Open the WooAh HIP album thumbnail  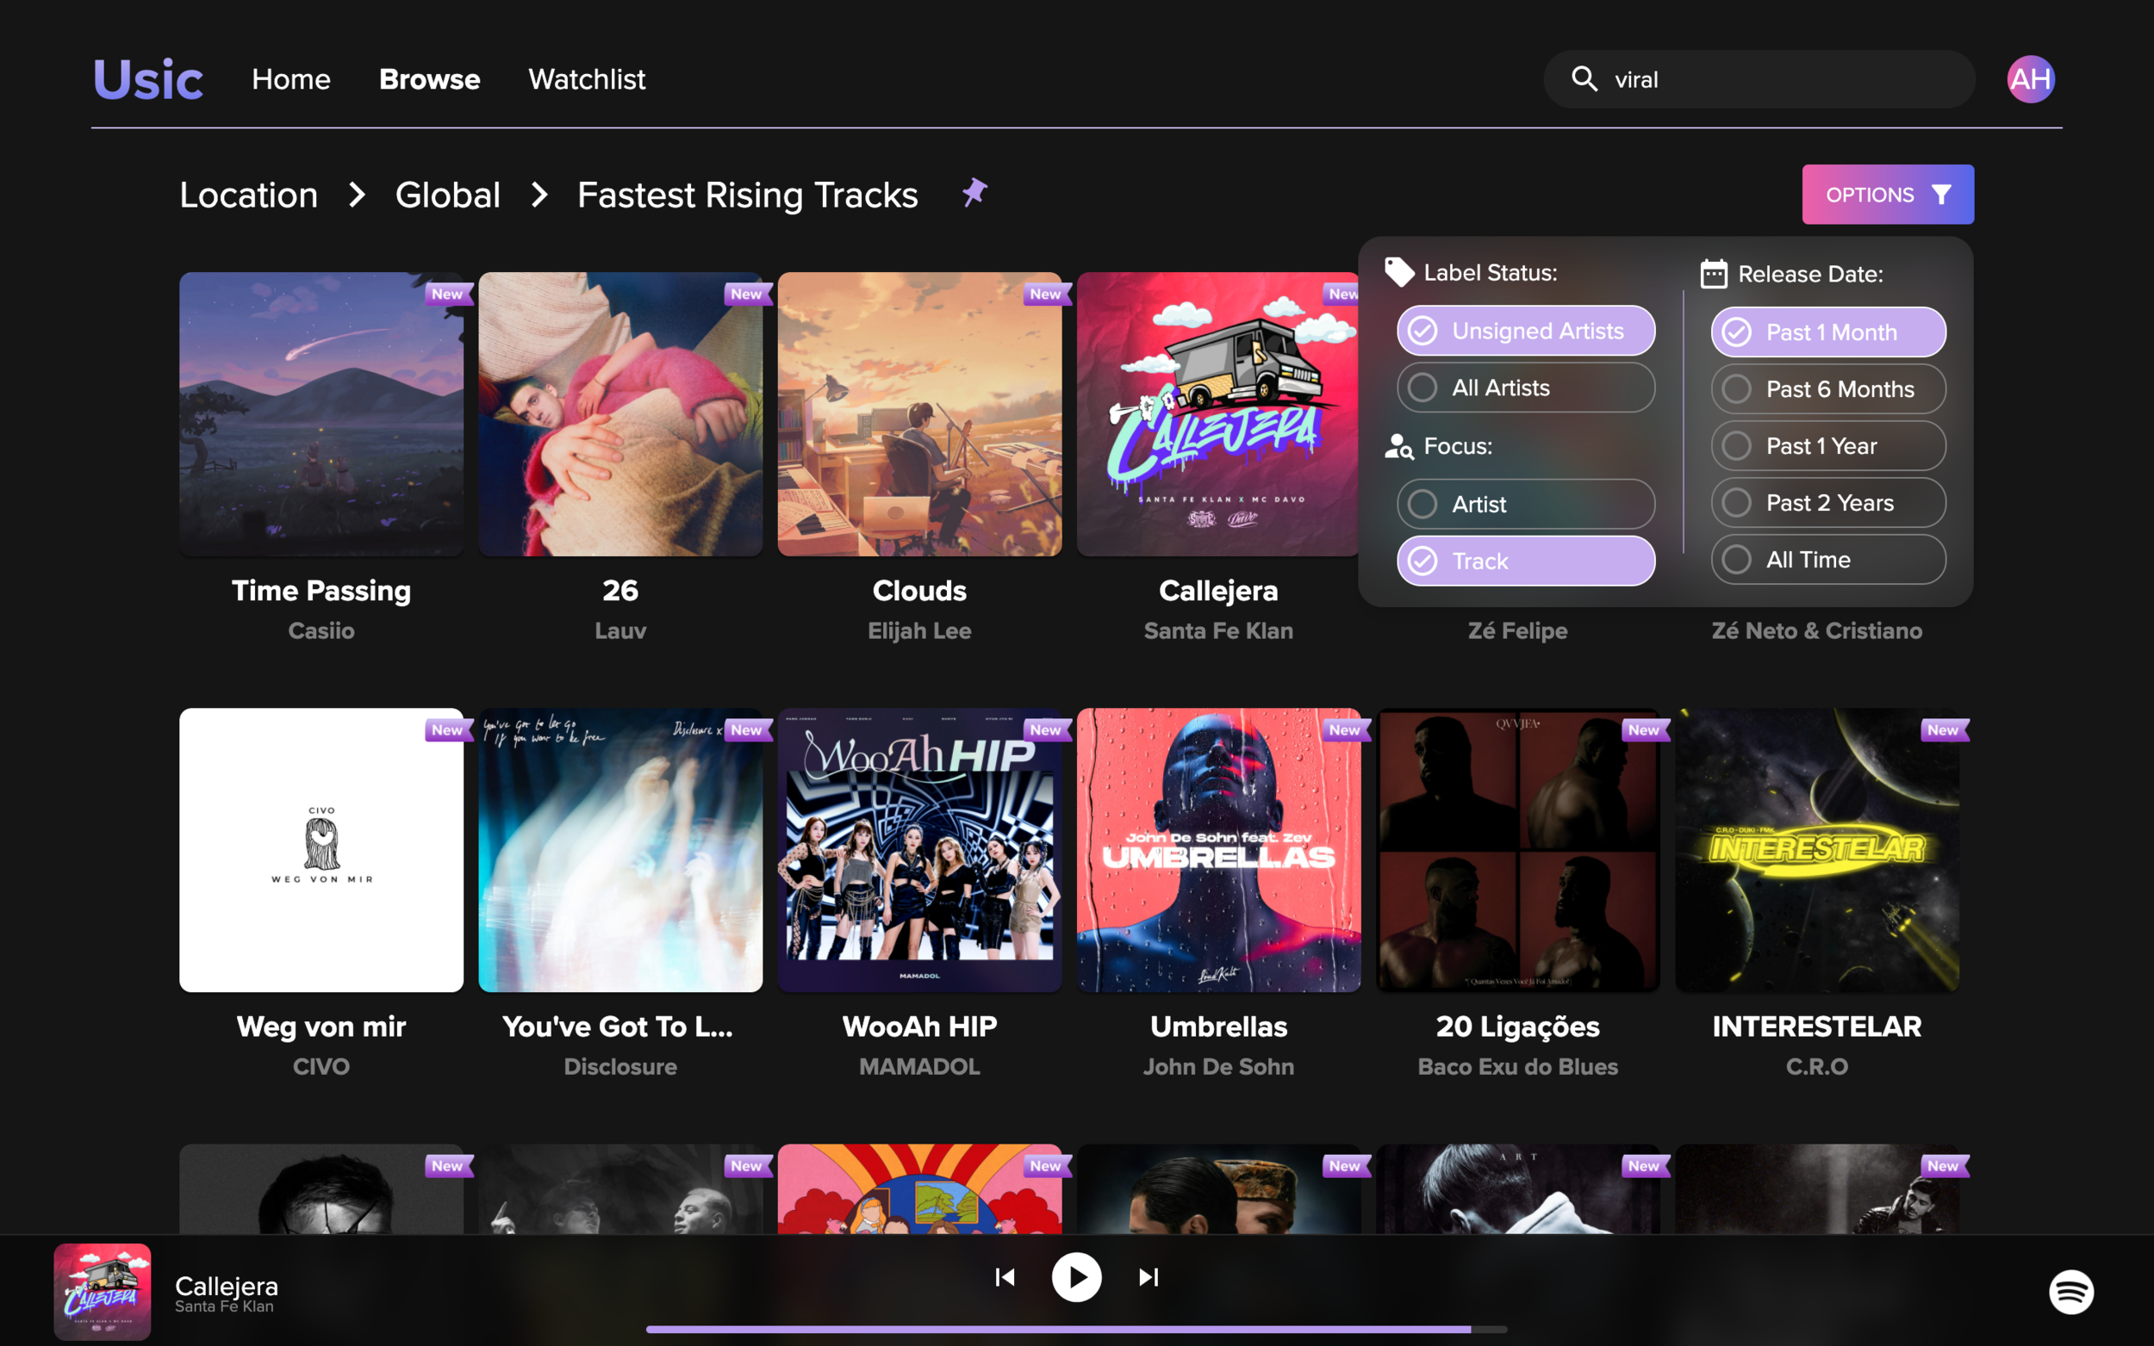point(919,849)
